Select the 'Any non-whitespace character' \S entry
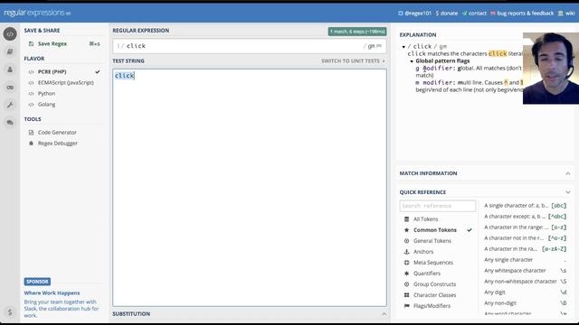 [x=525, y=282]
